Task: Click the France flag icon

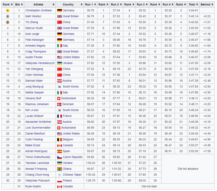Action: 59,116
